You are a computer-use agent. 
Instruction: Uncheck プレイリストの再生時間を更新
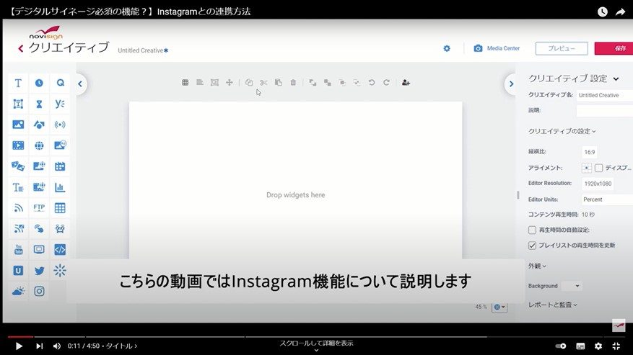point(532,246)
